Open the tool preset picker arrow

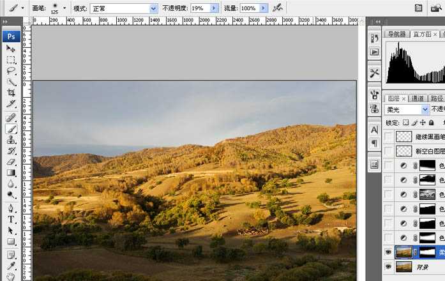23,8
